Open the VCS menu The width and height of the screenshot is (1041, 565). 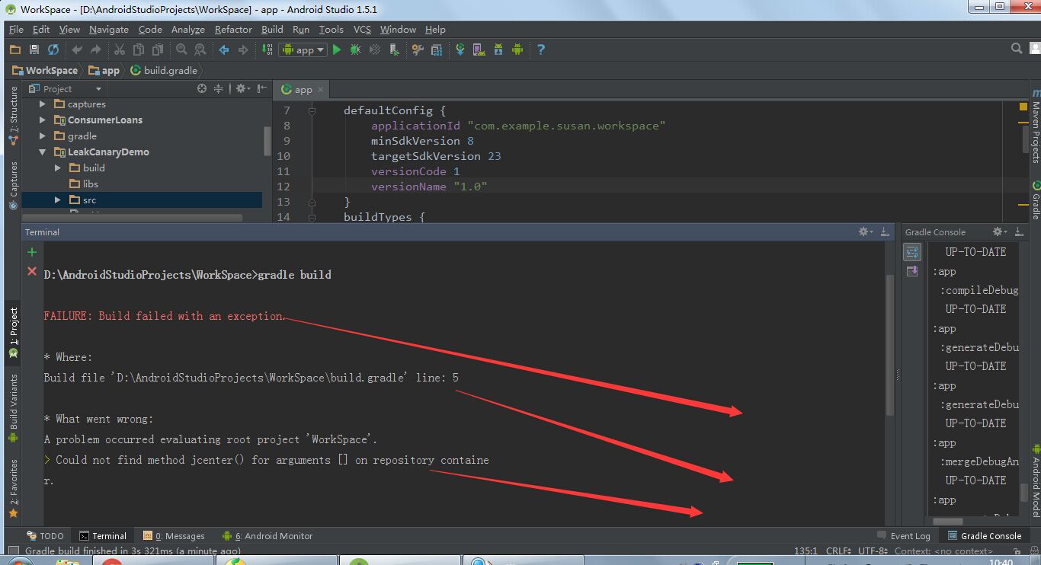pos(362,29)
